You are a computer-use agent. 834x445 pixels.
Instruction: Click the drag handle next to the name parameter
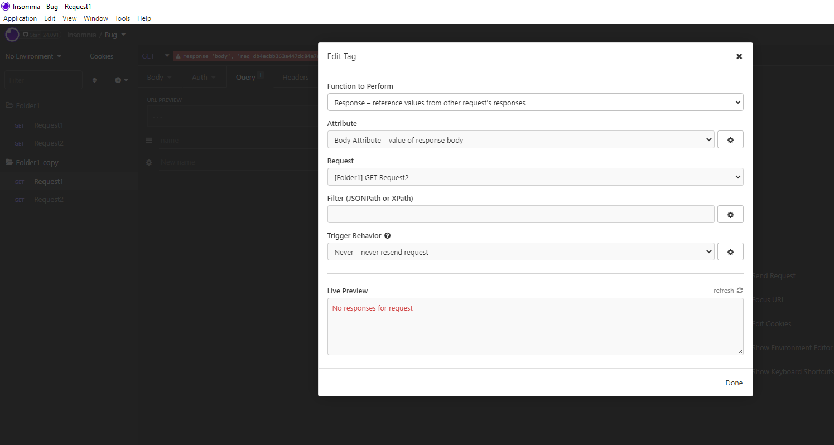pos(149,140)
